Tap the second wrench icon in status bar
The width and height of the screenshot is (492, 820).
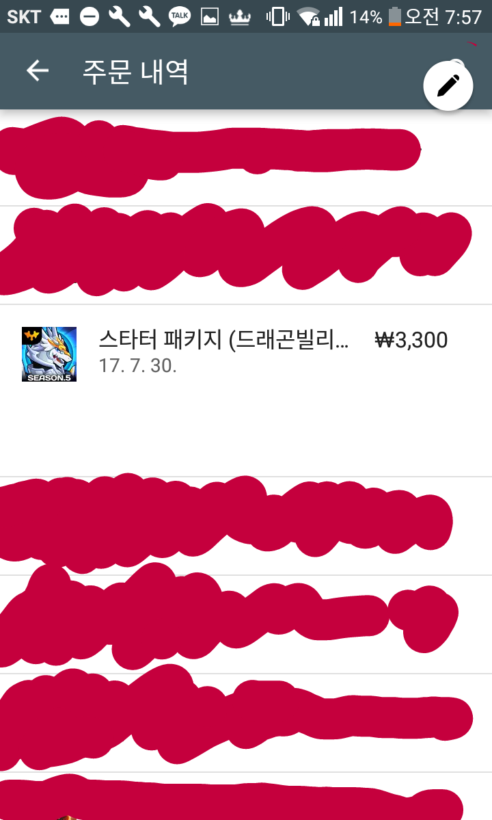coord(150,16)
